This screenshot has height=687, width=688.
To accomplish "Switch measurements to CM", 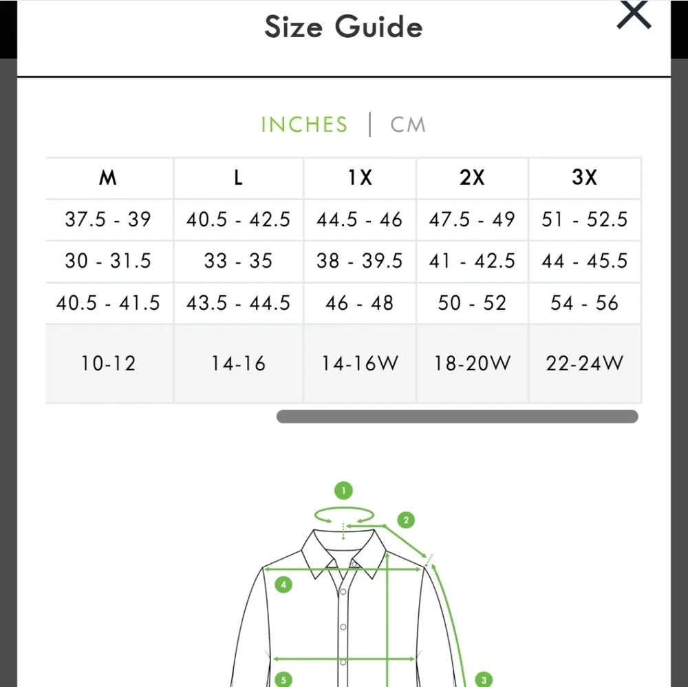I will 408,125.
